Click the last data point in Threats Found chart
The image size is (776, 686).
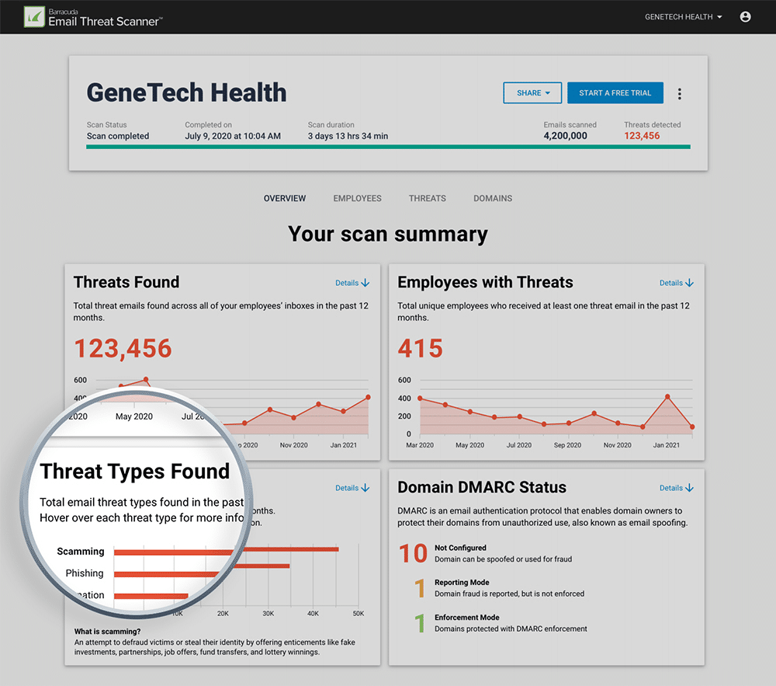click(x=368, y=397)
